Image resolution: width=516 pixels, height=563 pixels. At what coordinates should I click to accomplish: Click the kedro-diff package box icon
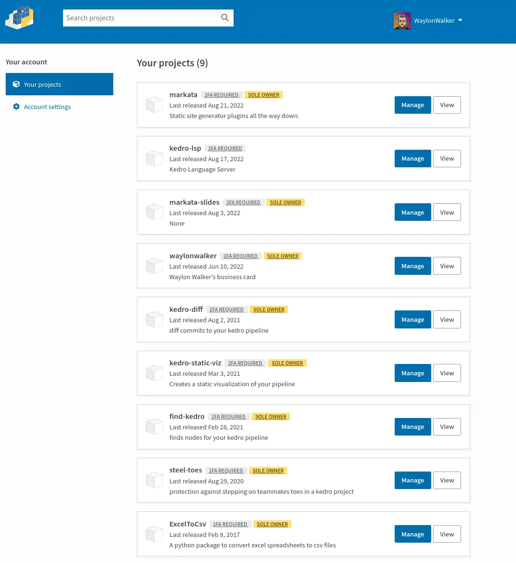(154, 319)
